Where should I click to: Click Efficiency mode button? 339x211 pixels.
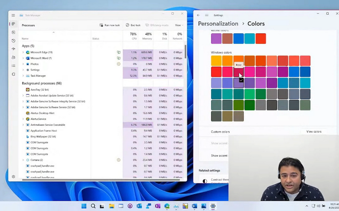click(157, 25)
